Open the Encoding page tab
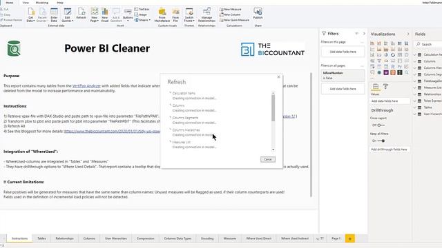Image resolution: width=442 pixels, height=248 pixels. pos(207,238)
